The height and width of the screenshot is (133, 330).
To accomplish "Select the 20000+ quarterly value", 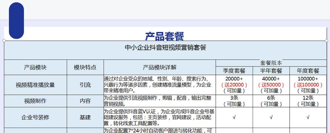I will click(234, 79).
